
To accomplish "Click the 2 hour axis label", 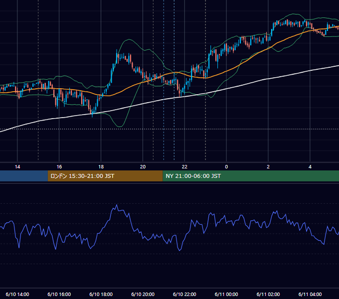I will [268, 167].
